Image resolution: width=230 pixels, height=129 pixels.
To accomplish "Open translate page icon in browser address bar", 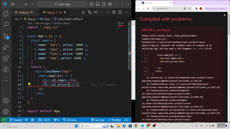I will coord(185,9).
